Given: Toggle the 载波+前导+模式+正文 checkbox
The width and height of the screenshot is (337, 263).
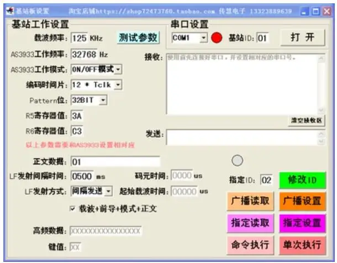Looking at the screenshot, I should pos(72,208).
